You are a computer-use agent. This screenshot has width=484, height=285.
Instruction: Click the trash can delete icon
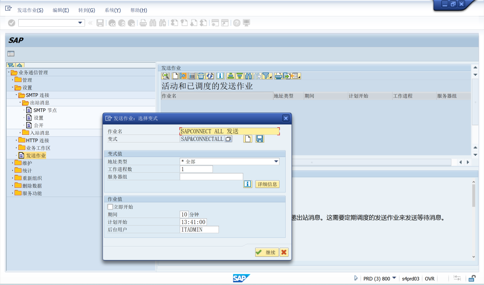click(201, 76)
